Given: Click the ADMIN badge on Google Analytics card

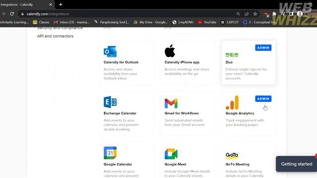Looking at the screenshot, I should click(x=263, y=99).
